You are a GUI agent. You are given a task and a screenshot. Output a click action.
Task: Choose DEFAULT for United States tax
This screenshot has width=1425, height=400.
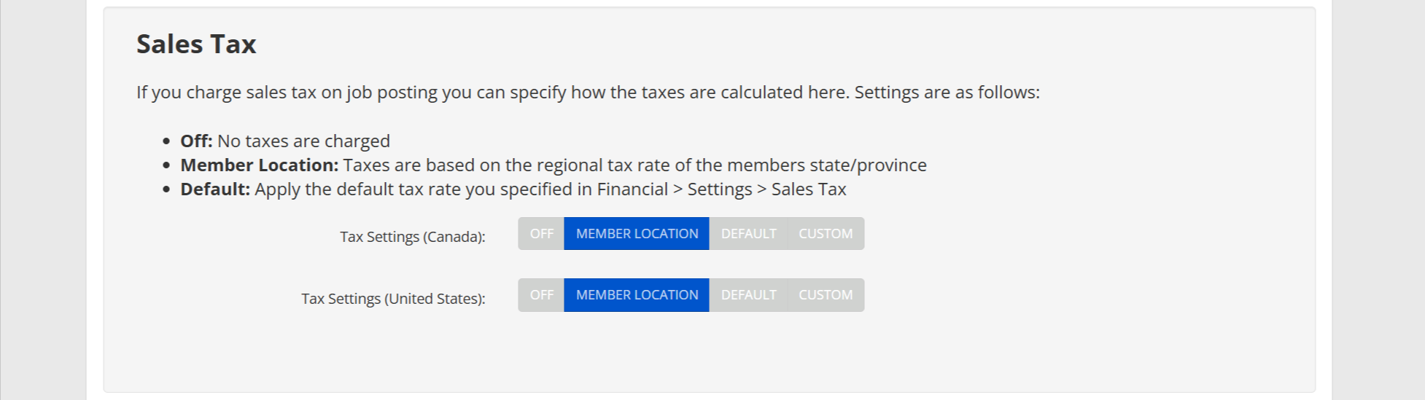748,295
